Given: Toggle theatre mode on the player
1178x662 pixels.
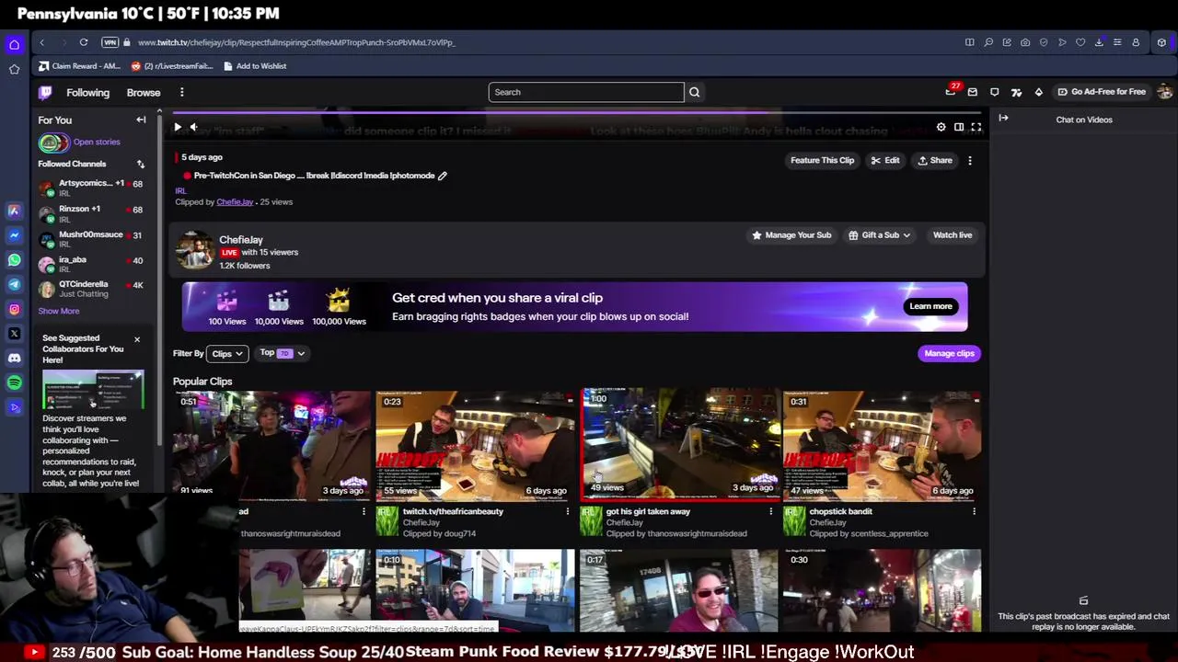Looking at the screenshot, I should coord(958,127).
